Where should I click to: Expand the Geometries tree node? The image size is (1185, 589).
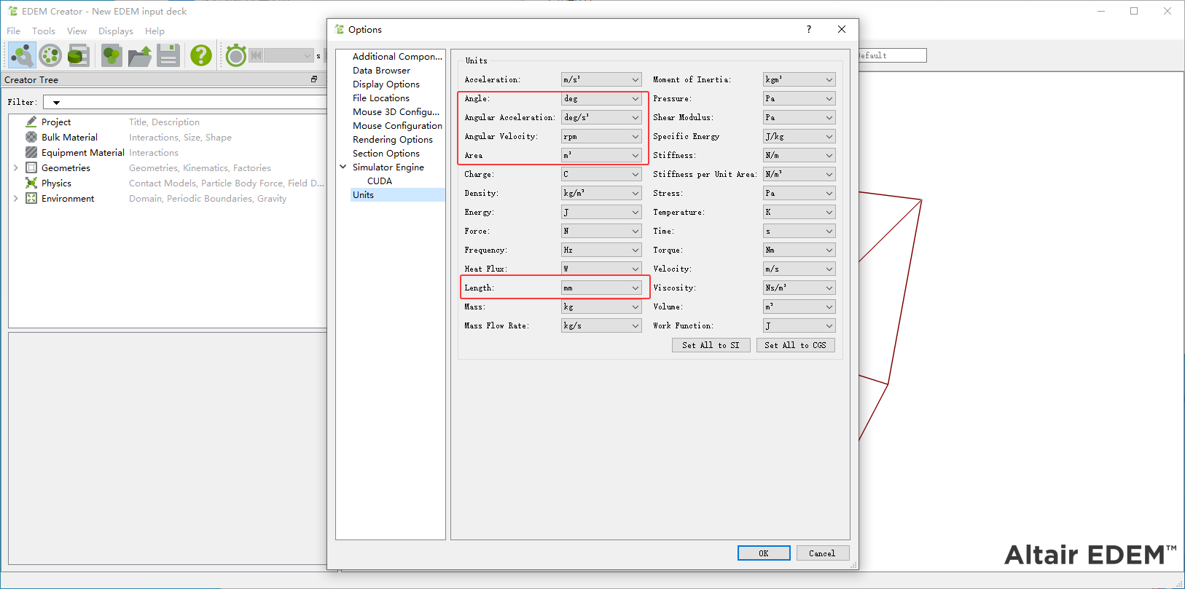point(16,168)
